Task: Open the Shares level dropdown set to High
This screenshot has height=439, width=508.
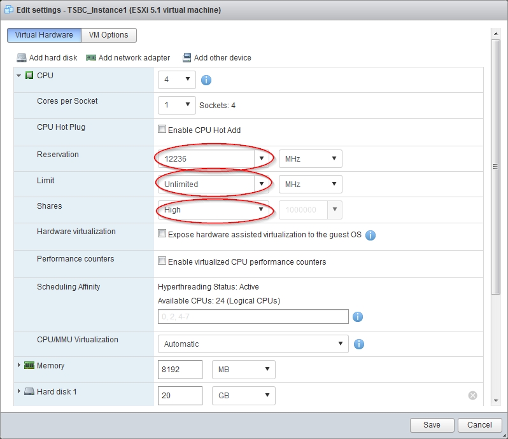Action: (260, 210)
